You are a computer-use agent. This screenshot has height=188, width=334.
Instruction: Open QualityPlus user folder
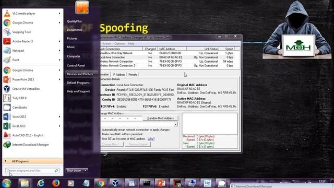click(x=74, y=21)
